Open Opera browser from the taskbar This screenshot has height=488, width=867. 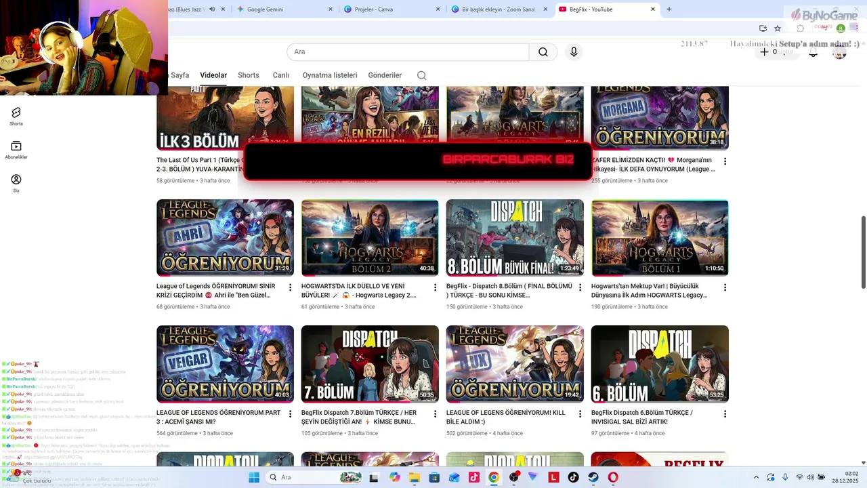coord(613,477)
